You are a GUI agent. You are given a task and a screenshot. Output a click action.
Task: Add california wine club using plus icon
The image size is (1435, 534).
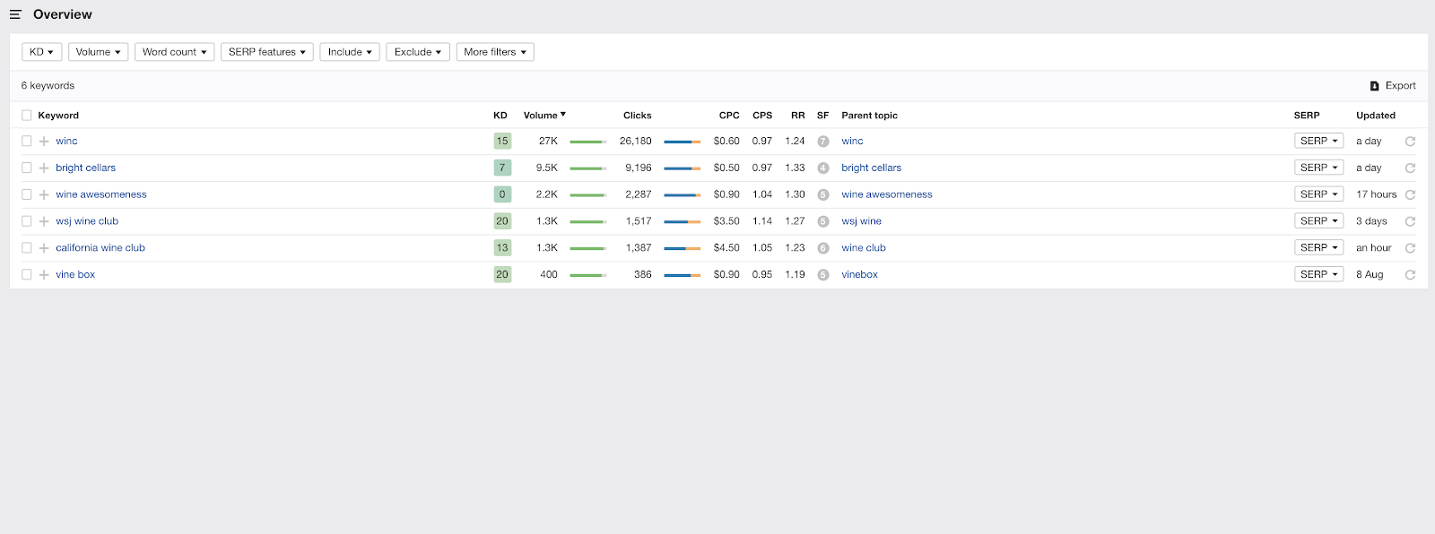(44, 248)
